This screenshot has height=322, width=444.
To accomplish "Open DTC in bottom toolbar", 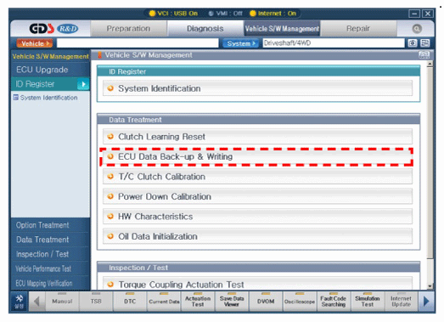I will 130,302.
